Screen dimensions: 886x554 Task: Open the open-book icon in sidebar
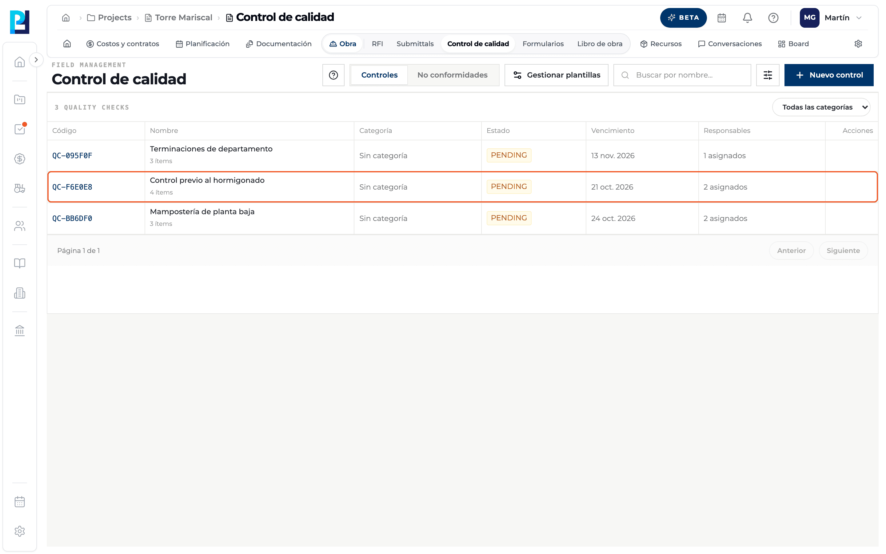[x=20, y=263]
